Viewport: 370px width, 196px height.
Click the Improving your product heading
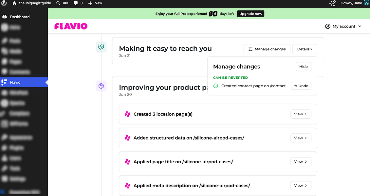(163, 88)
